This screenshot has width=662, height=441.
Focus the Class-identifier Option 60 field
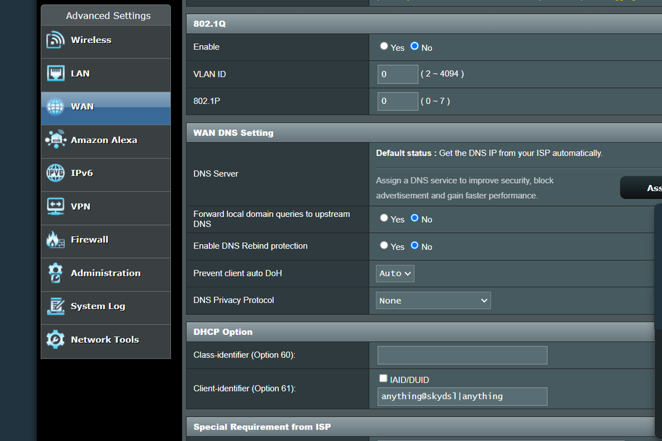coord(462,355)
